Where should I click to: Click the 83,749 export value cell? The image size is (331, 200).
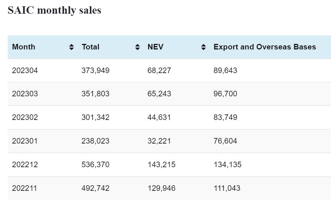click(x=225, y=117)
